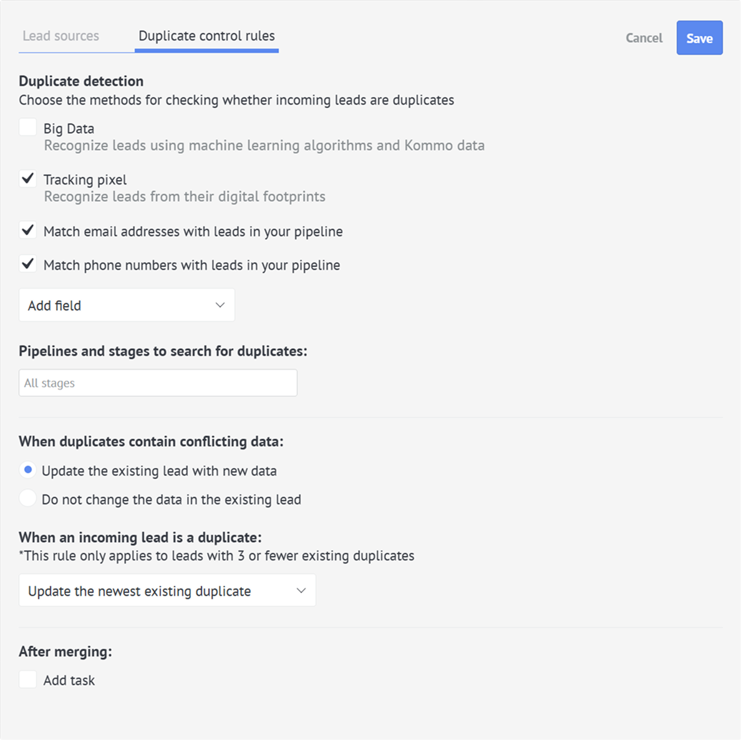
Task: Click the Tracking pixel label
Action: [x=85, y=180]
